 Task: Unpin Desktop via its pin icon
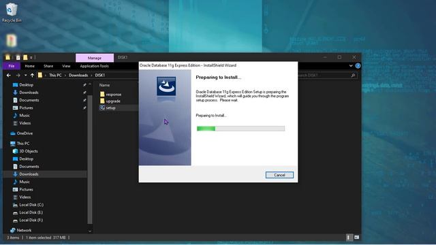(84, 84)
